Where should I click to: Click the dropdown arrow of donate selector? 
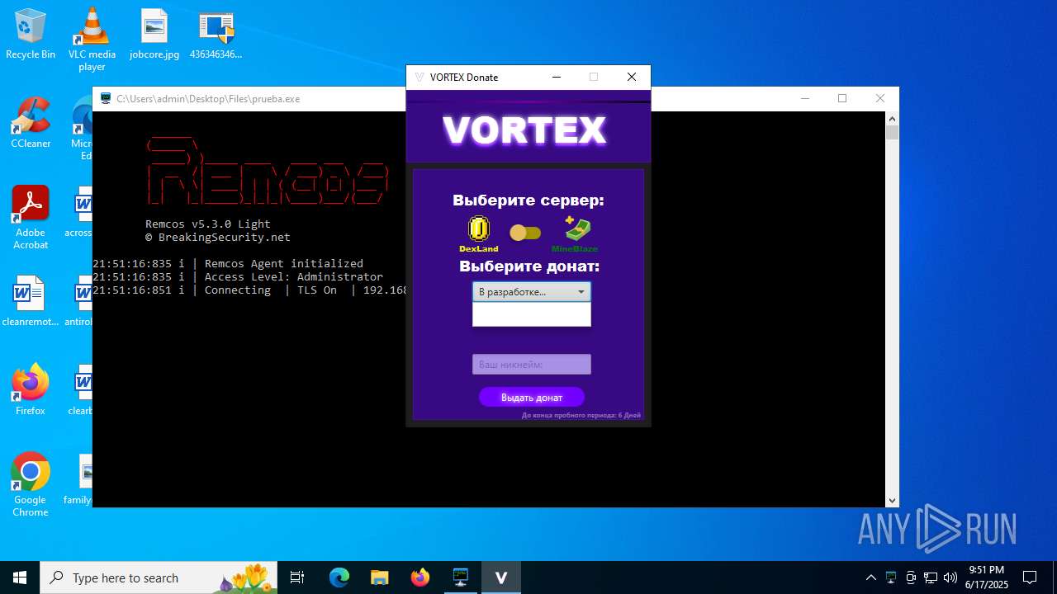coord(581,292)
